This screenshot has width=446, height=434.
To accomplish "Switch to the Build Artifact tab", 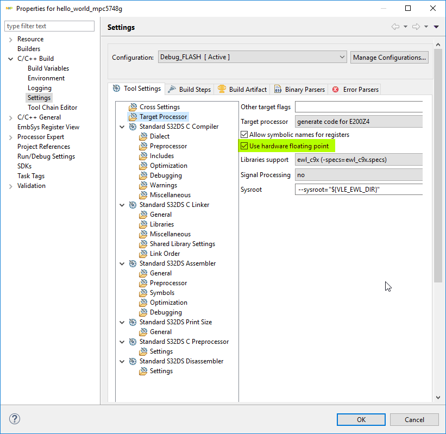I will (242, 89).
